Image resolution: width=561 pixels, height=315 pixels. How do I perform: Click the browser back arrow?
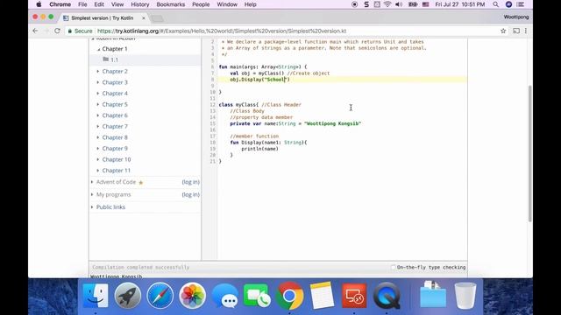click(35, 31)
